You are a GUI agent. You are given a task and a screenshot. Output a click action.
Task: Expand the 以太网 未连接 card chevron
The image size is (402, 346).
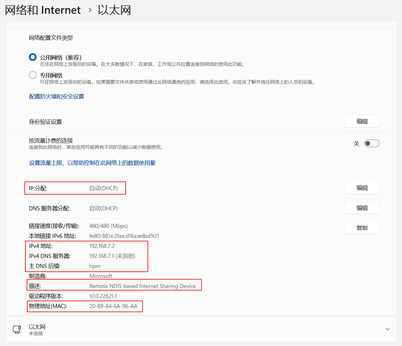pyautogui.click(x=388, y=329)
